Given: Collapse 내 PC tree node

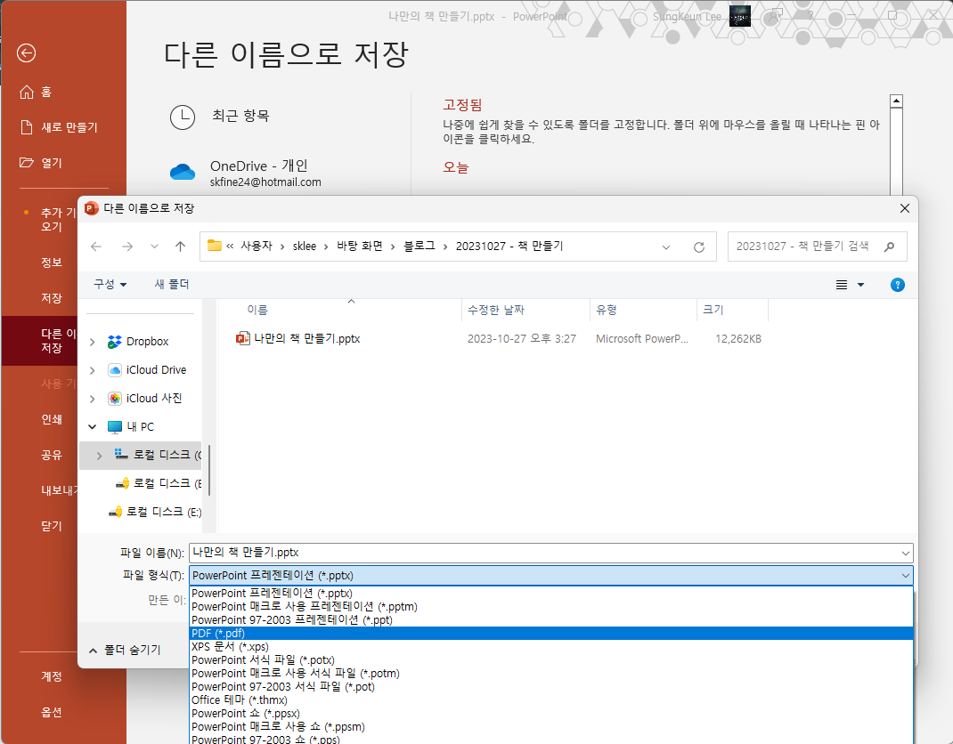Looking at the screenshot, I should pos(93,427).
